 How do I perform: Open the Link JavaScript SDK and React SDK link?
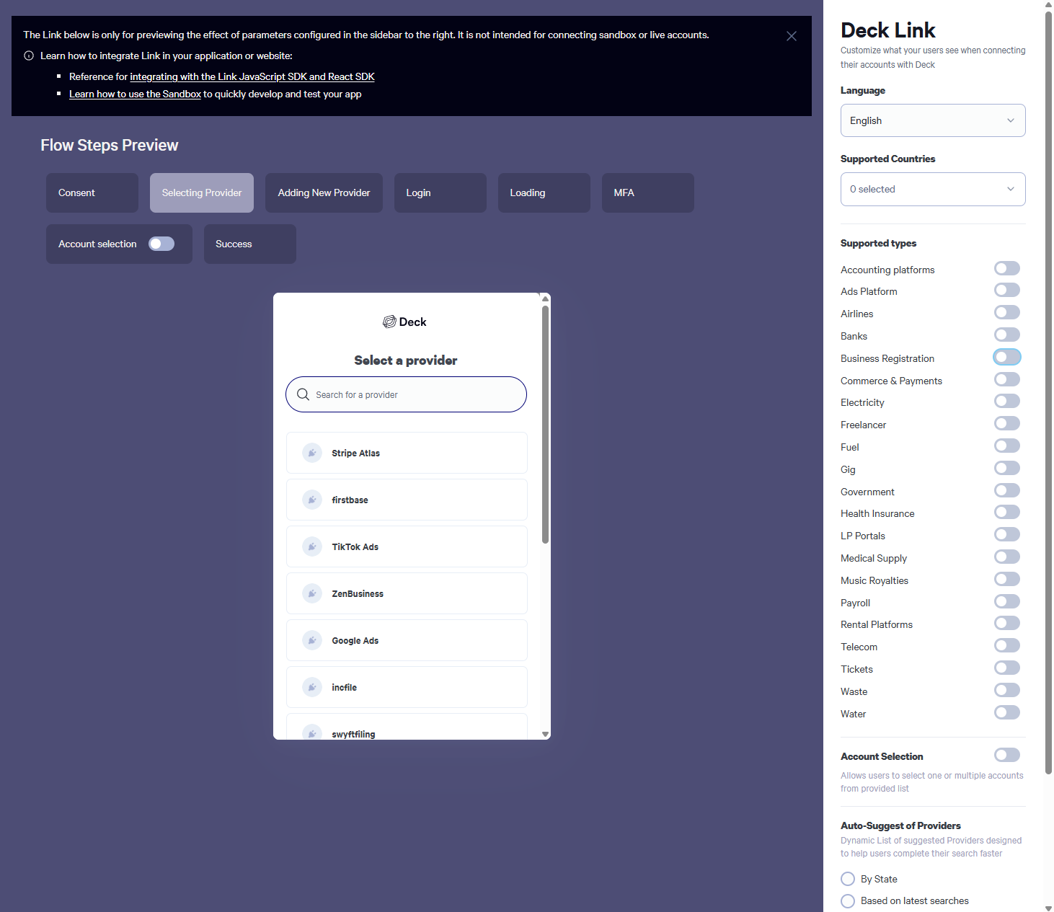coord(252,76)
